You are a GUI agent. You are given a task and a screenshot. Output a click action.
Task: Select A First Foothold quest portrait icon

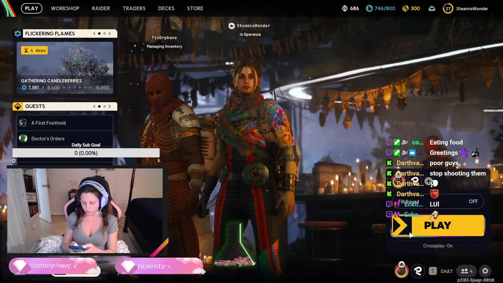23,123
